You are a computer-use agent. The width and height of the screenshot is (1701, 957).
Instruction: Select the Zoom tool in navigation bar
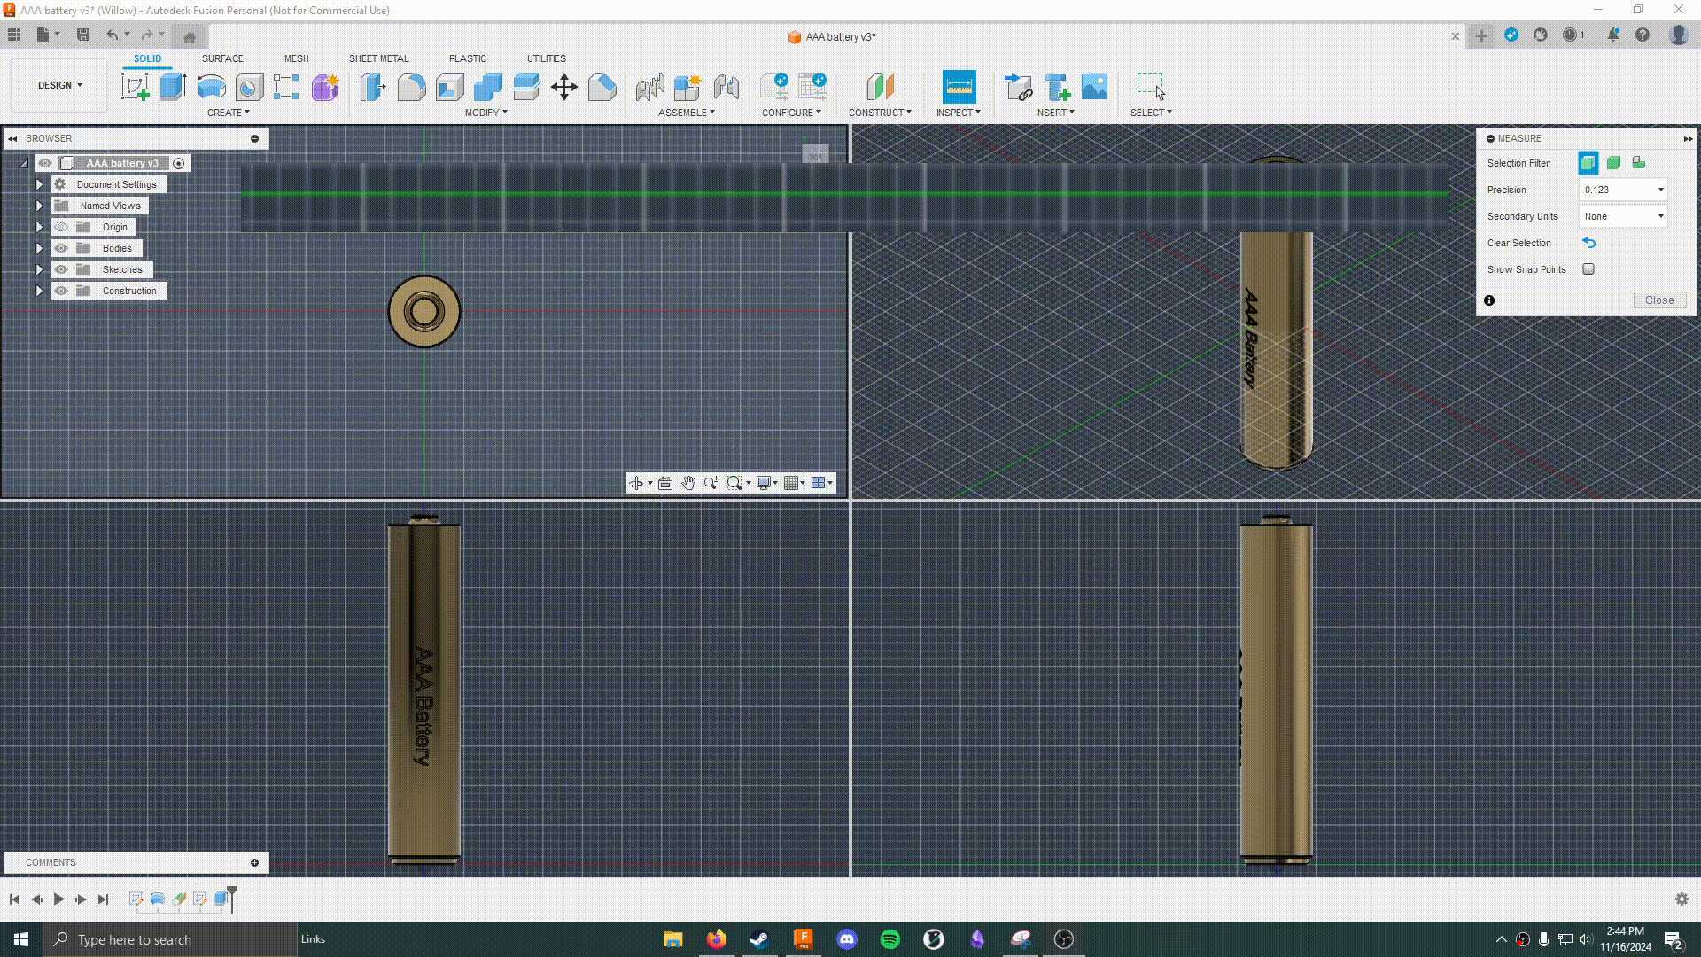point(711,483)
